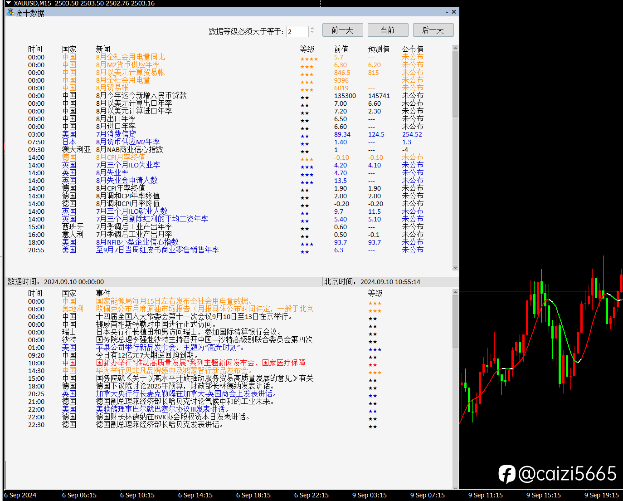Viewport: 623px width, 501px height.
Task: Select 8月今年迄今新增人民币贷款 row
Action: (x=226, y=96)
